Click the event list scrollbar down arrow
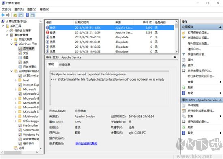 coord(176,51)
